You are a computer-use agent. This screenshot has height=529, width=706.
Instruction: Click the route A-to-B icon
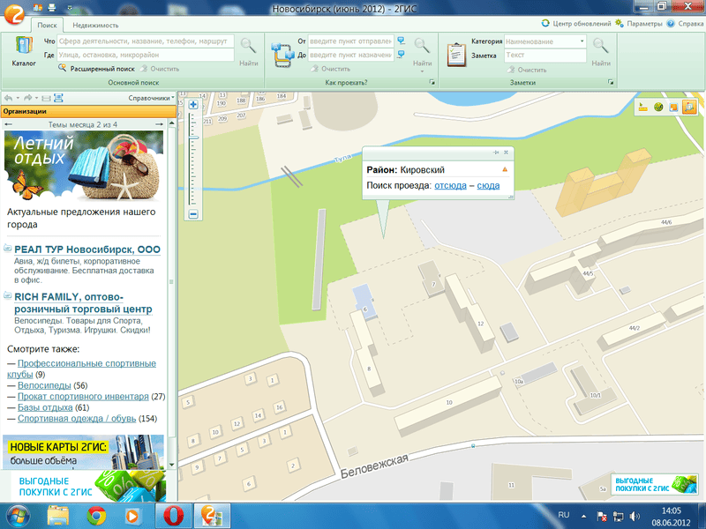[282, 55]
